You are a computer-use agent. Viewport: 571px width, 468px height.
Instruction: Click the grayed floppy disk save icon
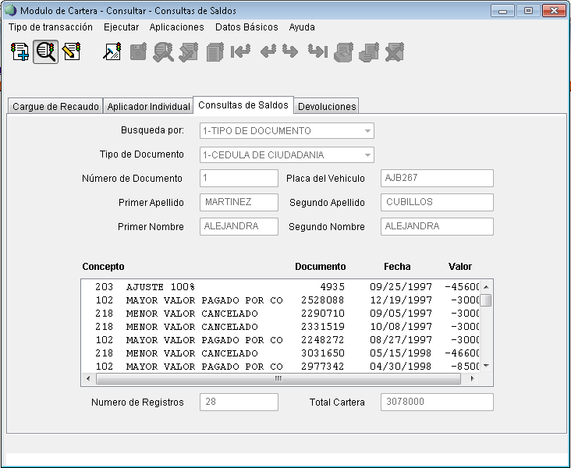tap(138, 52)
